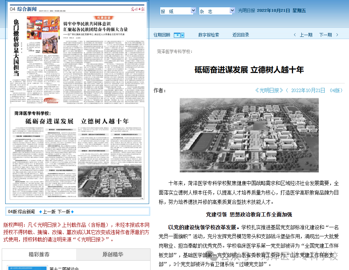Go to previous issue via 上一期
The height and width of the screenshot is (270, 349).
click(x=306, y=35)
